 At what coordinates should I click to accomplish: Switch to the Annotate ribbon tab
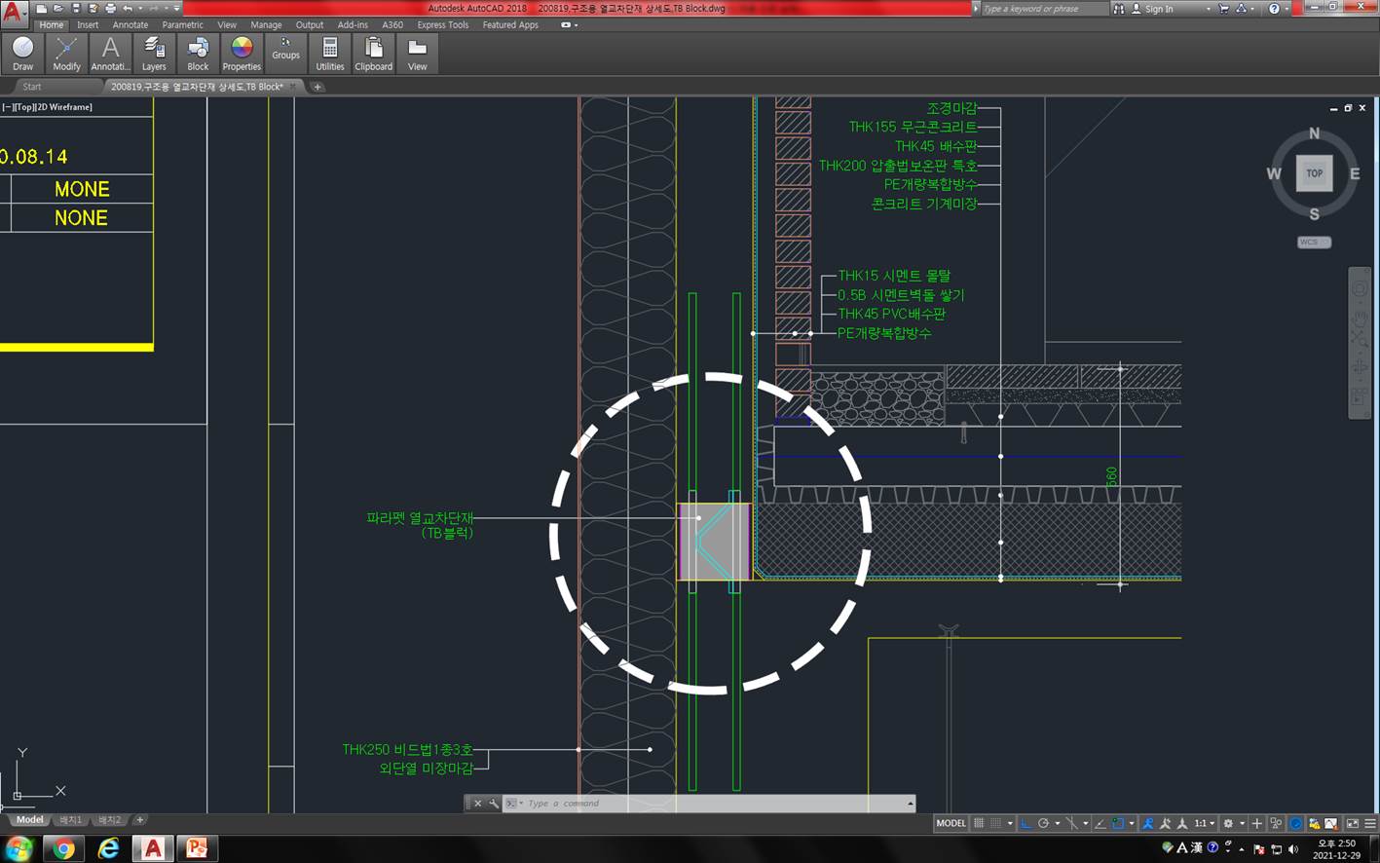(130, 25)
